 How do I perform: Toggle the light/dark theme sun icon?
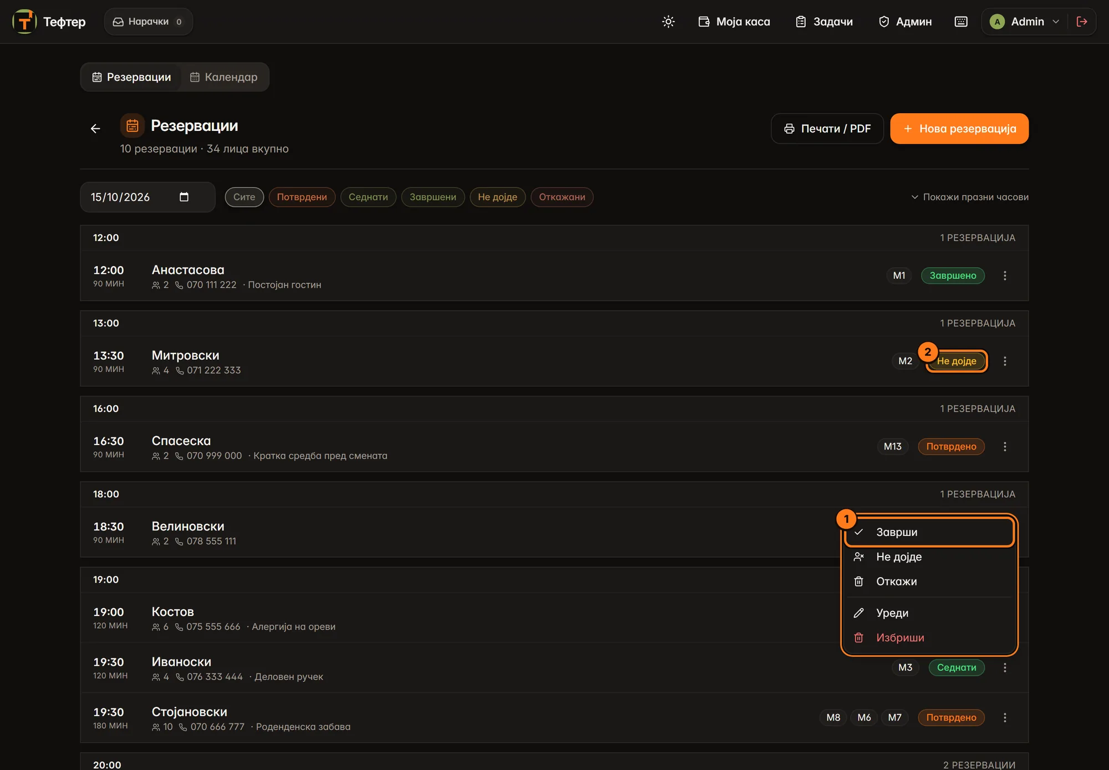668,22
